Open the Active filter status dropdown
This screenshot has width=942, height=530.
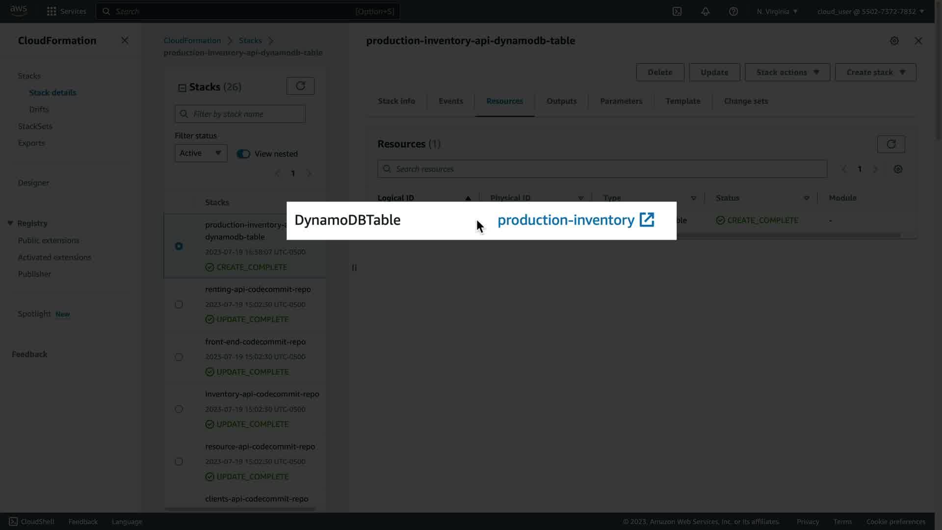click(x=201, y=153)
